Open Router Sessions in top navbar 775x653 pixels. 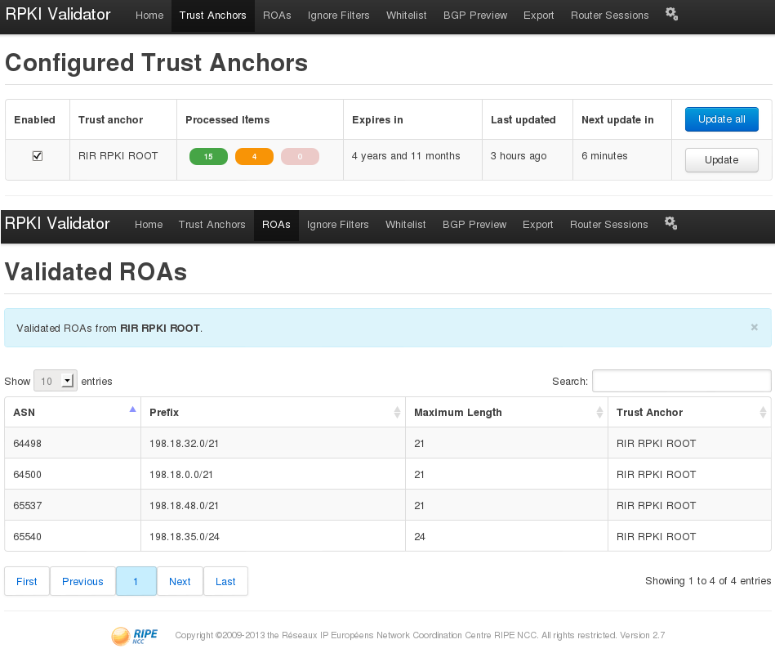tap(609, 16)
